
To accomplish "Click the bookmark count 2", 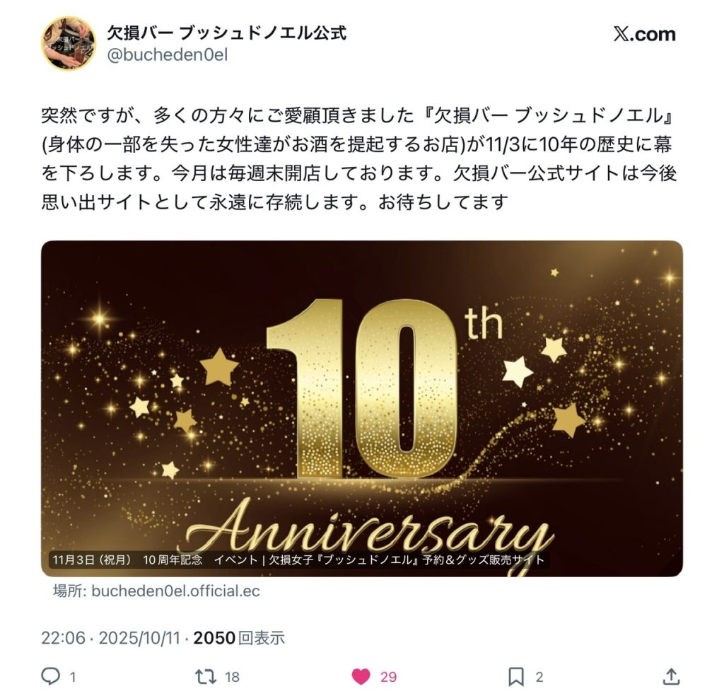I will point(539,677).
